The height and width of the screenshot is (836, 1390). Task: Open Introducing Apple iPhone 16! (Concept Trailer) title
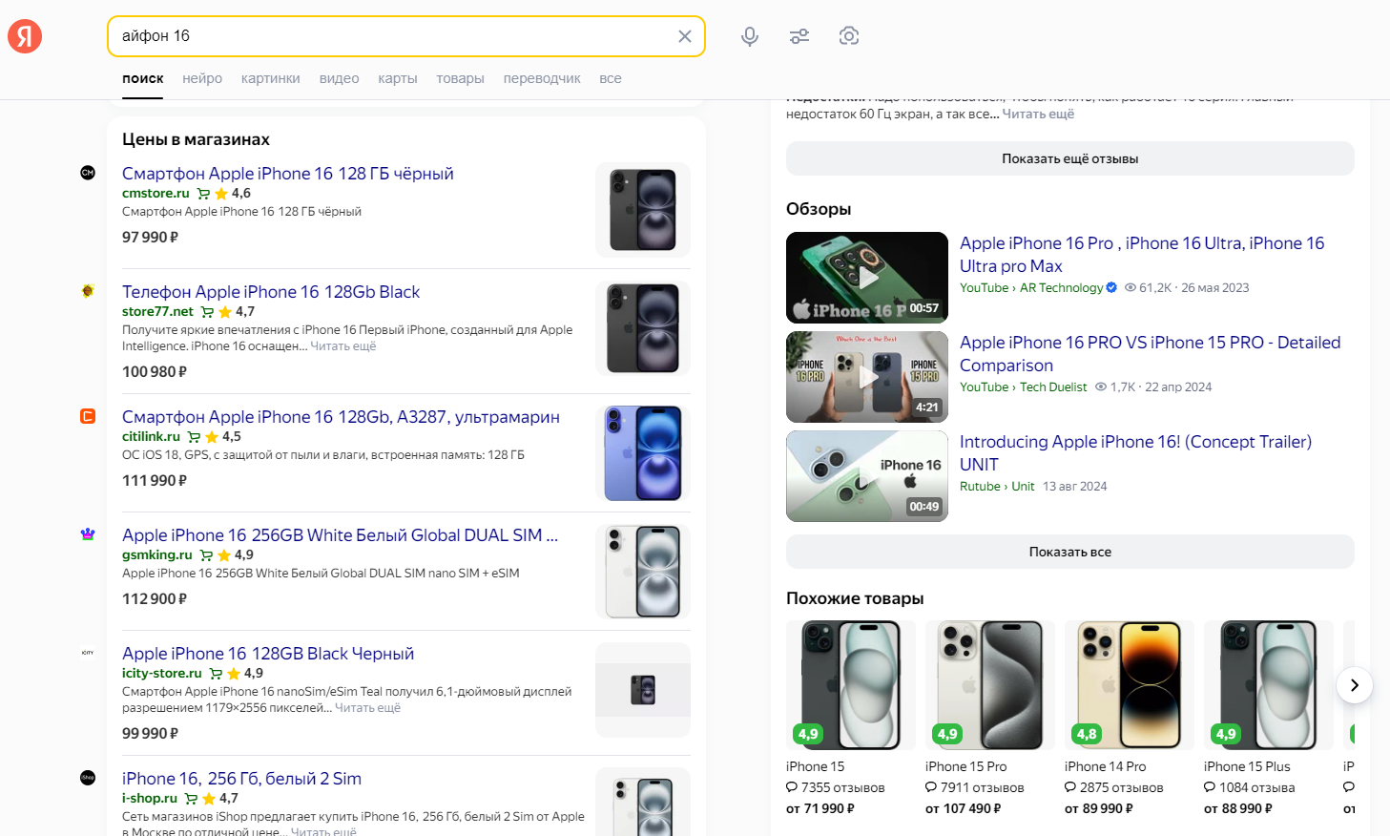pyautogui.click(x=1135, y=452)
